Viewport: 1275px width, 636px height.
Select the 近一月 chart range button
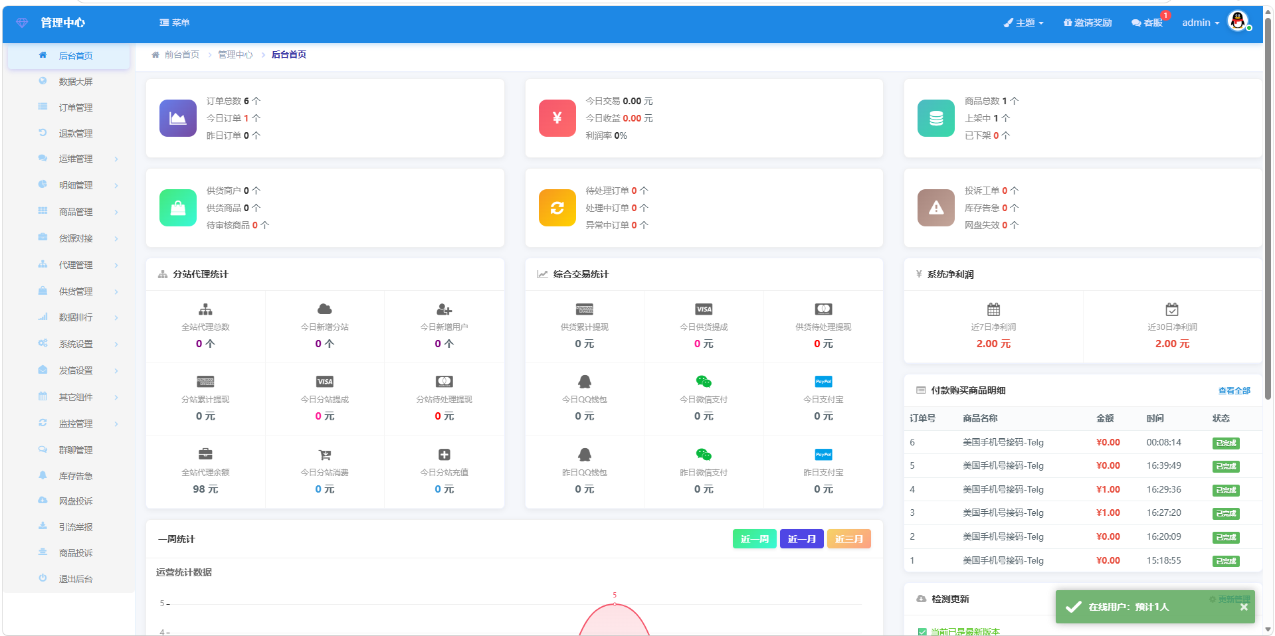(801, 539)
